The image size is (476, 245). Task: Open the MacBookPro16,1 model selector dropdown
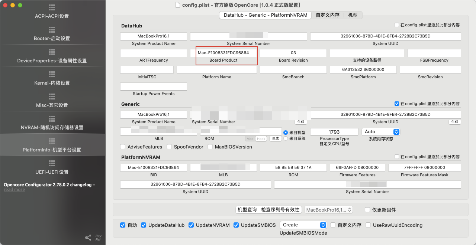(329, 210)
